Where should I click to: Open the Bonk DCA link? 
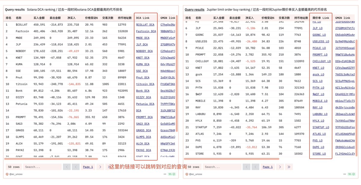[143, 91]
